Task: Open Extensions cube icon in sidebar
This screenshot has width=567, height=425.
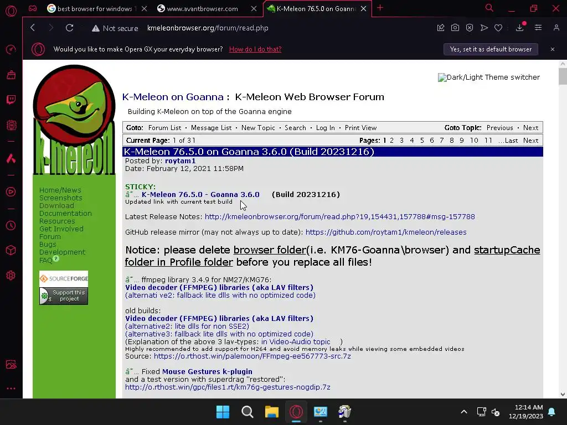Action: click(x=11, y=250)
